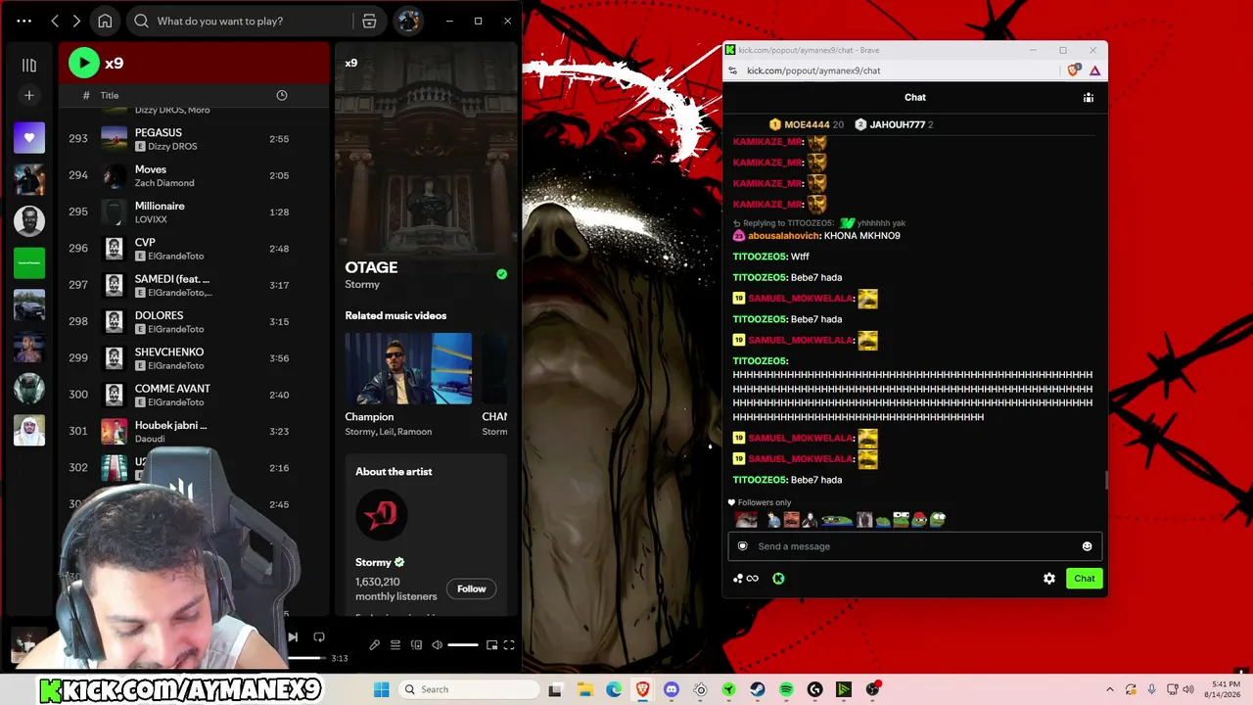Open the Spotify play queue

click(395, 644)
